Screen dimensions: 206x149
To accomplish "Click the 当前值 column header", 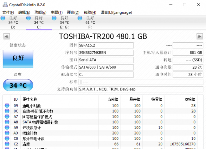I will (x=109, y=99).
